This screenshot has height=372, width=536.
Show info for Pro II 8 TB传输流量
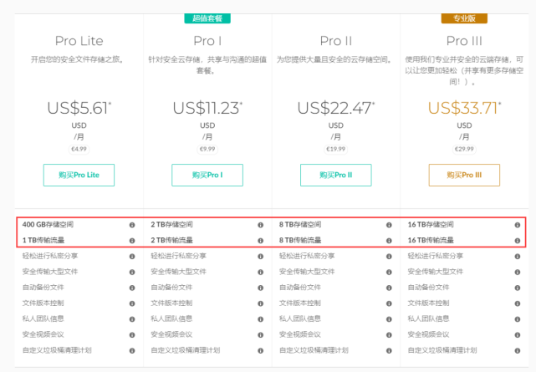tap(389, 241)
